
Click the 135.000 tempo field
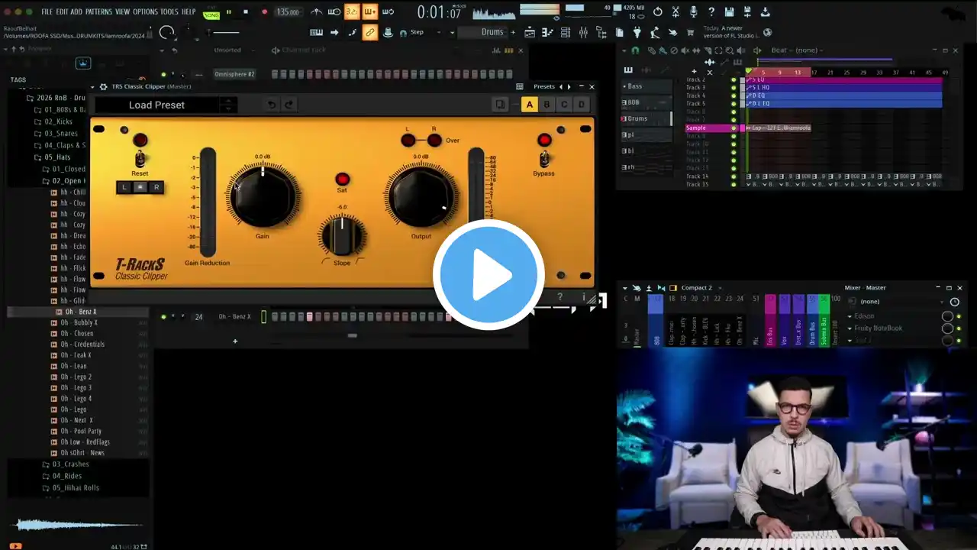pyautogui.click(x=288, y=11)
